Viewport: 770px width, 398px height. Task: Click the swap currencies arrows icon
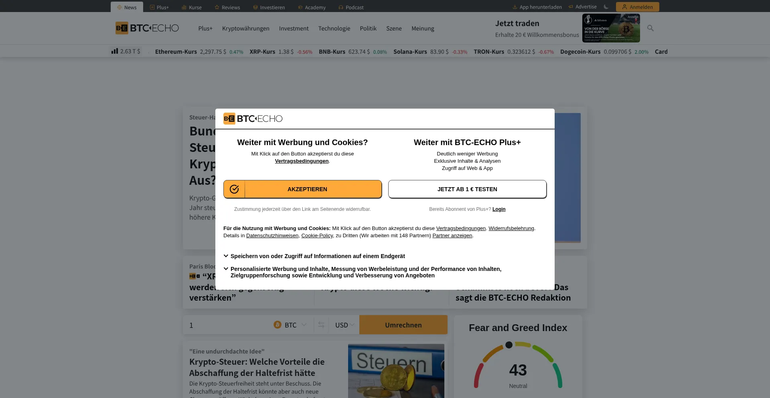click(x=321, y=325)
